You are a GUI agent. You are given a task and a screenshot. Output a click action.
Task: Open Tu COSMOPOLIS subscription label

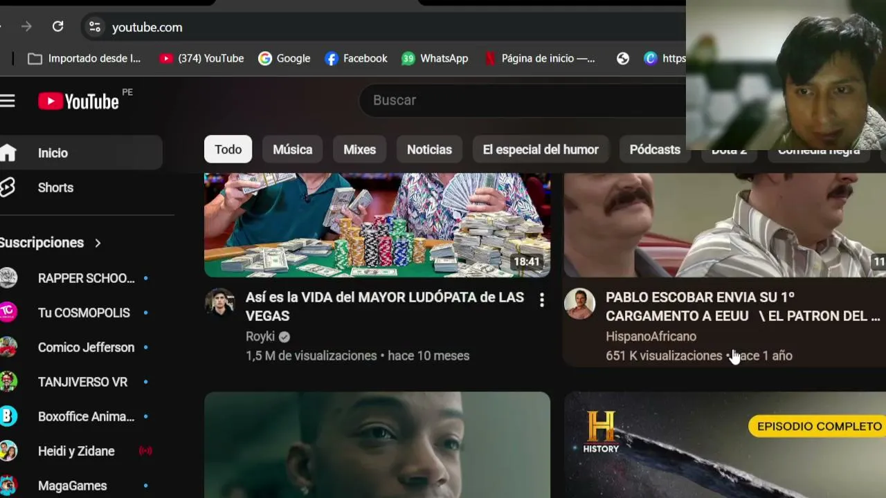click(84, 313)
